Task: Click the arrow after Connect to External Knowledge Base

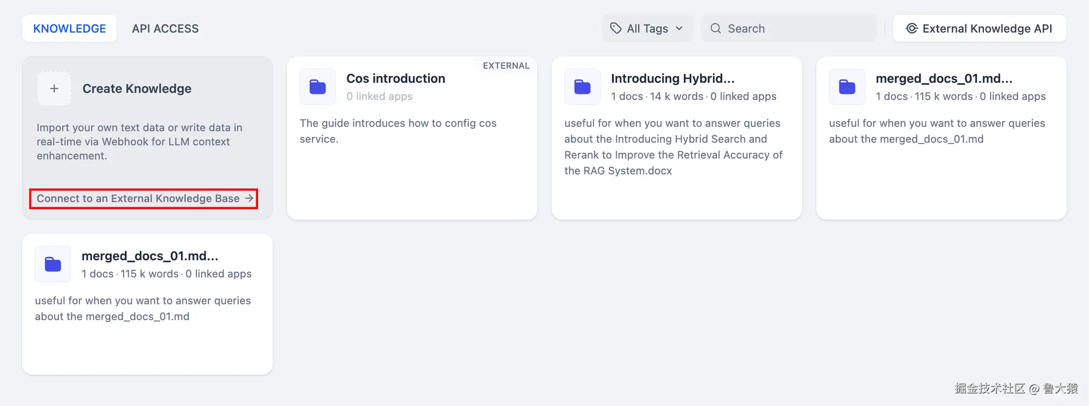Action: click(249, 198)
